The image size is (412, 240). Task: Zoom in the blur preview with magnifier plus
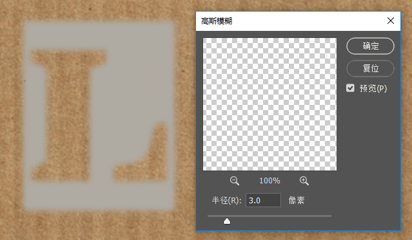click(304, 181)
